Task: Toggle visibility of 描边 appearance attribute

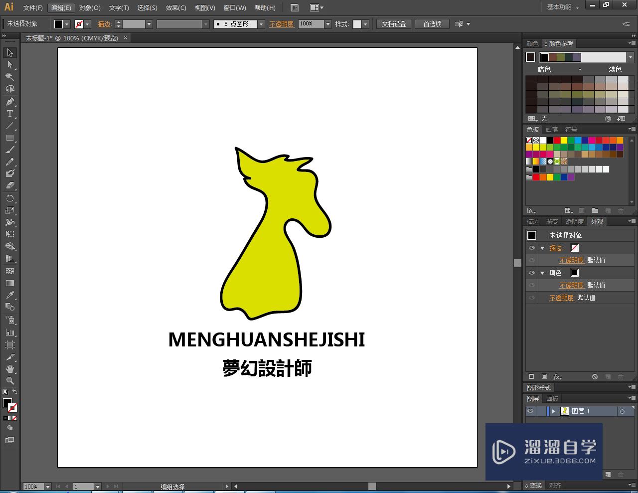Action: click(531, 248)
